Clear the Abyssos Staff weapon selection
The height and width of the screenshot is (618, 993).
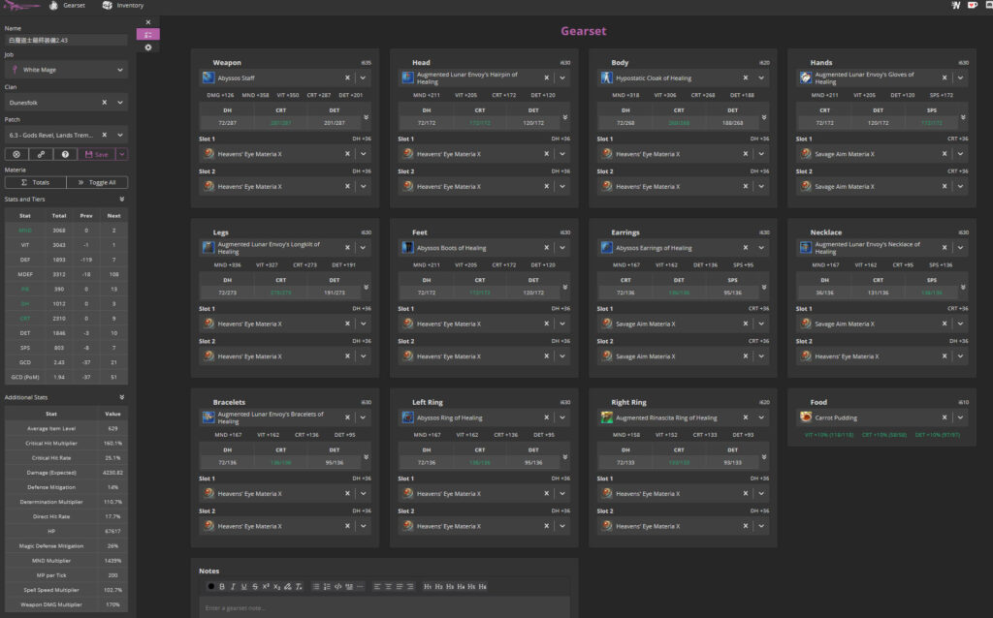(347, 77)
